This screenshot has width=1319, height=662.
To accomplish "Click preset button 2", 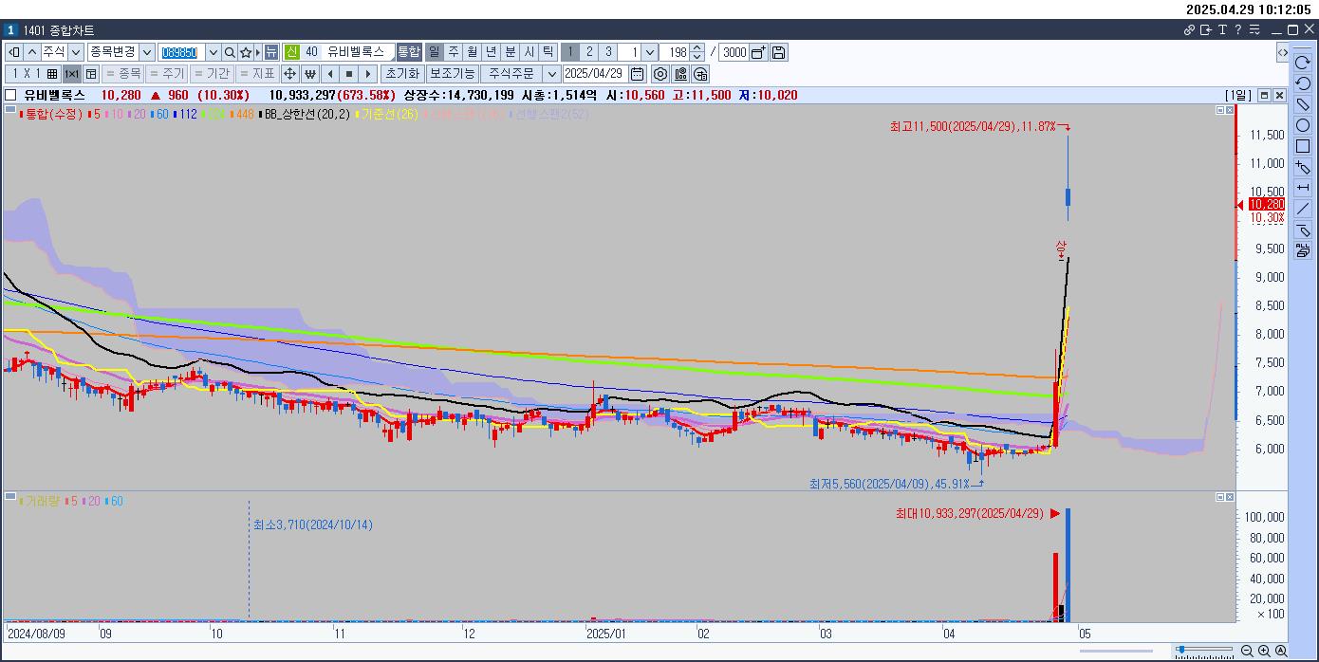I will pyautogui.click(x=589, y=52).
